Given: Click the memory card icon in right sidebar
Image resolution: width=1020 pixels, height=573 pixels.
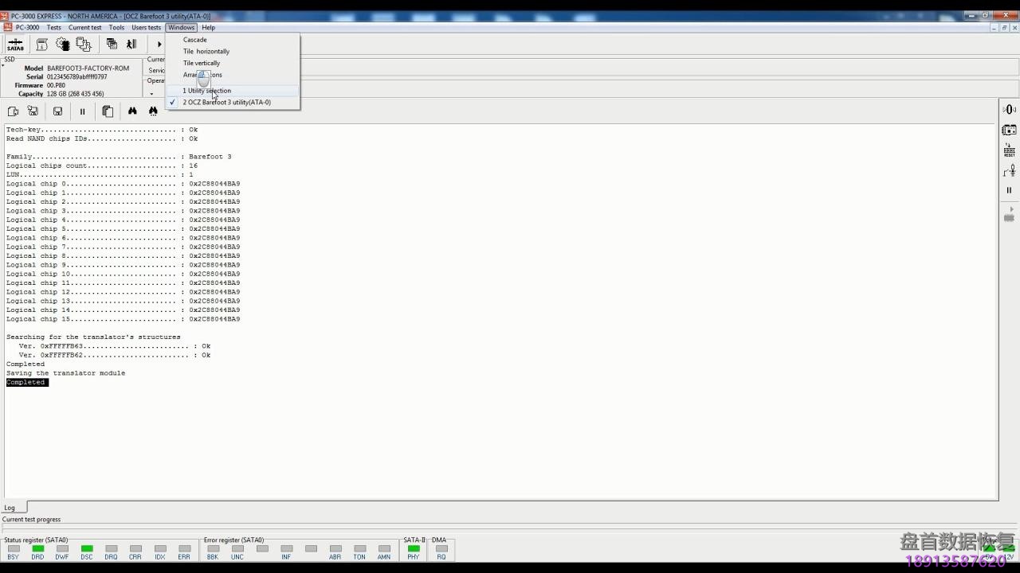Looking at the screenshot, I should pyautogui.click(x=1009, y=130).
